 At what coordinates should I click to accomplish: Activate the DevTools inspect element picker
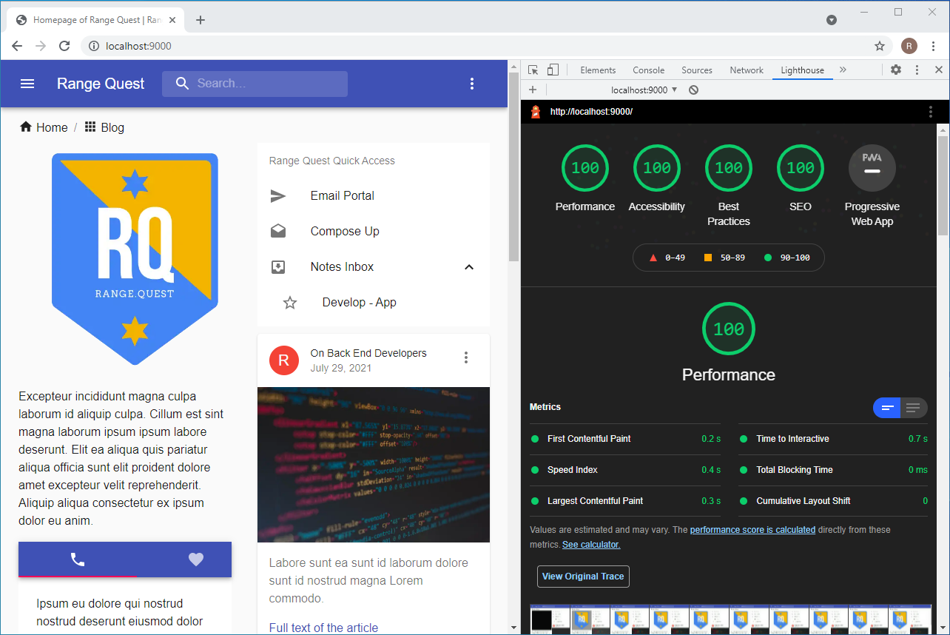pos(533,70)
